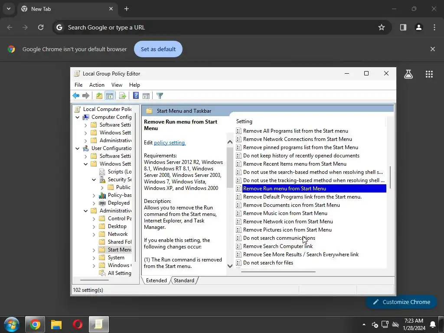Click the Up one level folder icon
Image resolution: width=444 pixels, height=333 pixels.
pyautogui.click(x=99, y=96)
